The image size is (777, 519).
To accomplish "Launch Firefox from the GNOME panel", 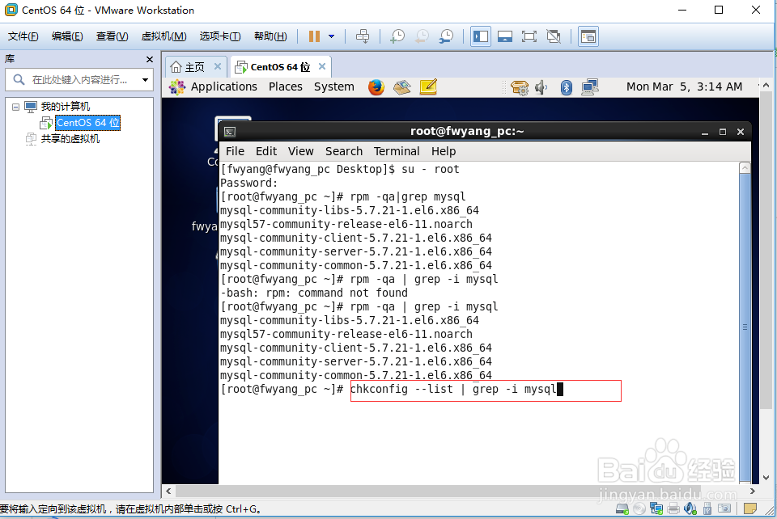I will pos(376,87).
